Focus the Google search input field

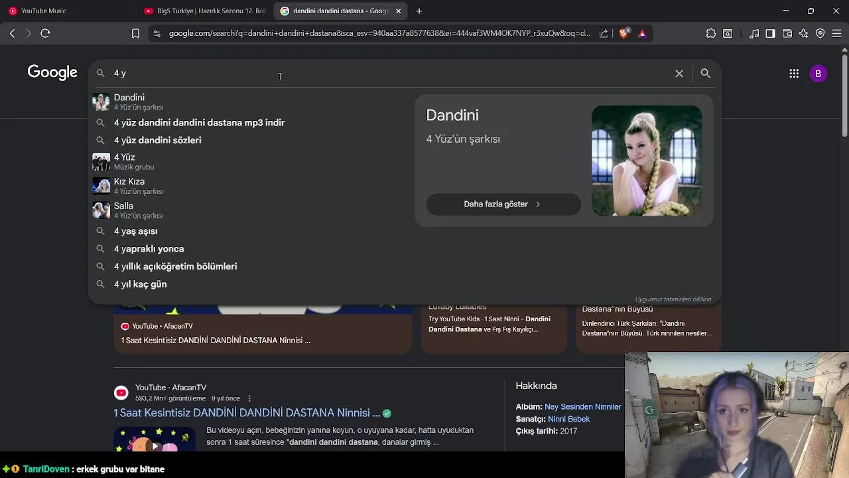click(x=390, y=73)
